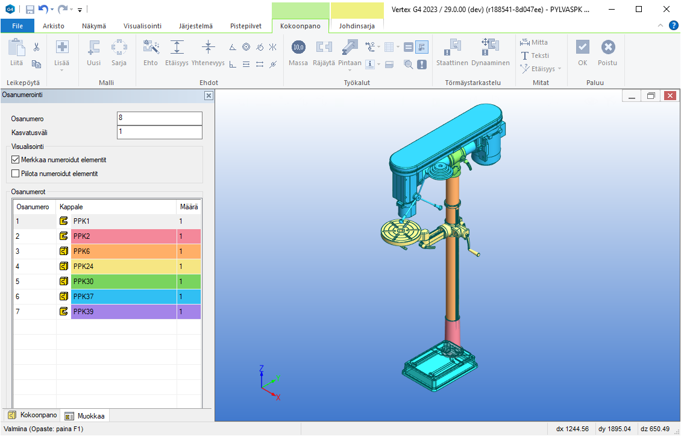Choose the Yhtenevyys constraint tool
This screenshot has width=681, height=436.
(x=208, y=48)
